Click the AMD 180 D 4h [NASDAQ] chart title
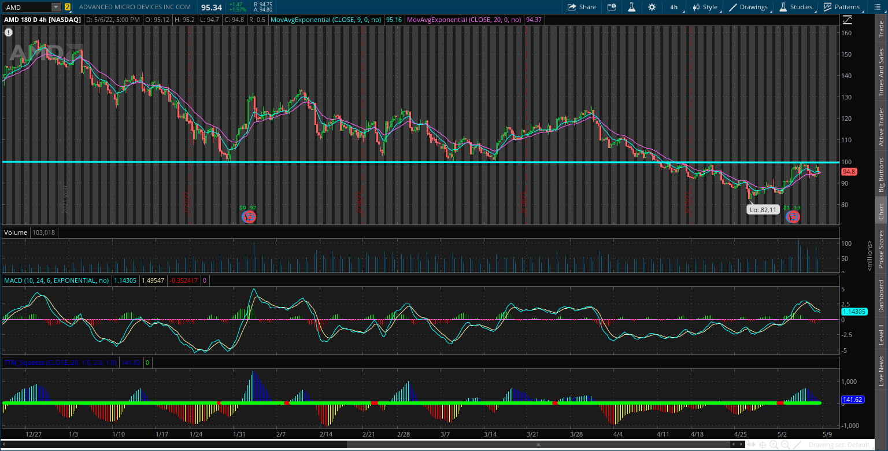The image size is (888, 451). coord(42,19)
